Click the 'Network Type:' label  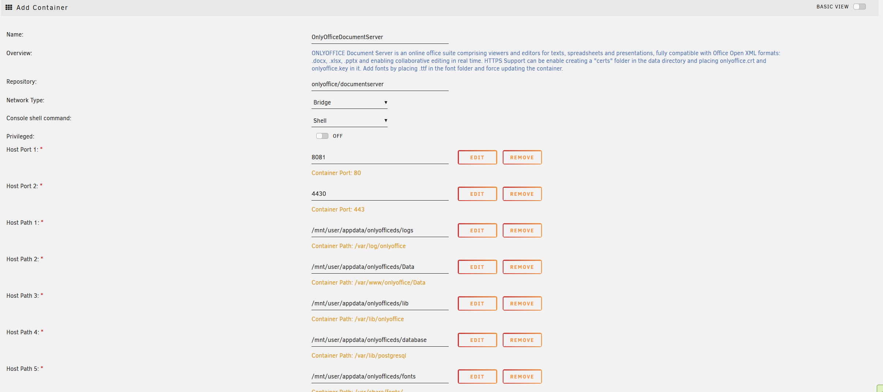tap(25, 100)
